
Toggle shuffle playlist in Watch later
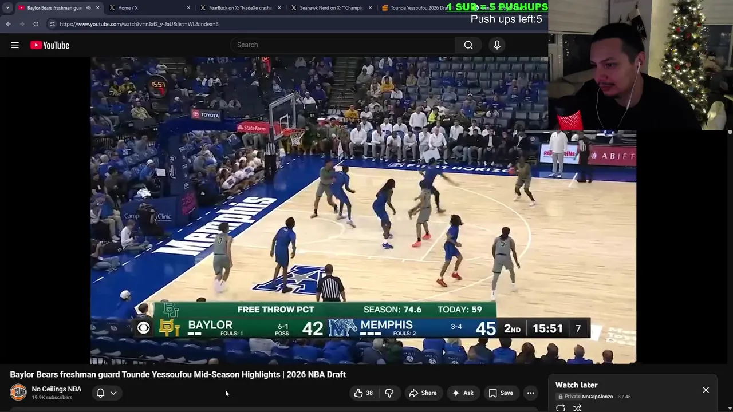pos(577,408)
